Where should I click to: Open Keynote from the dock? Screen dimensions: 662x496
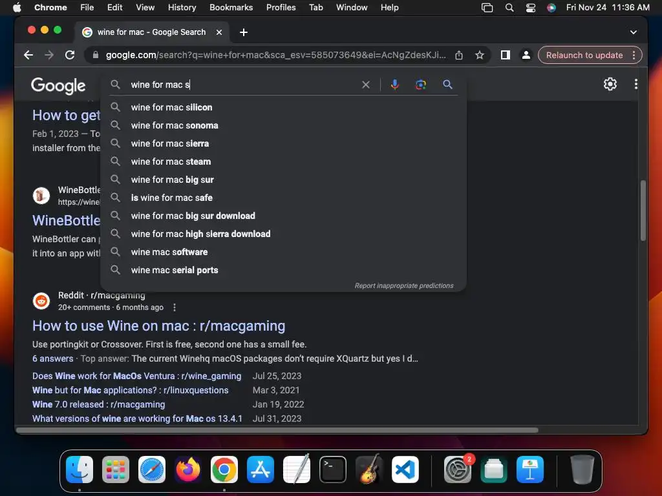coord(530,469)
